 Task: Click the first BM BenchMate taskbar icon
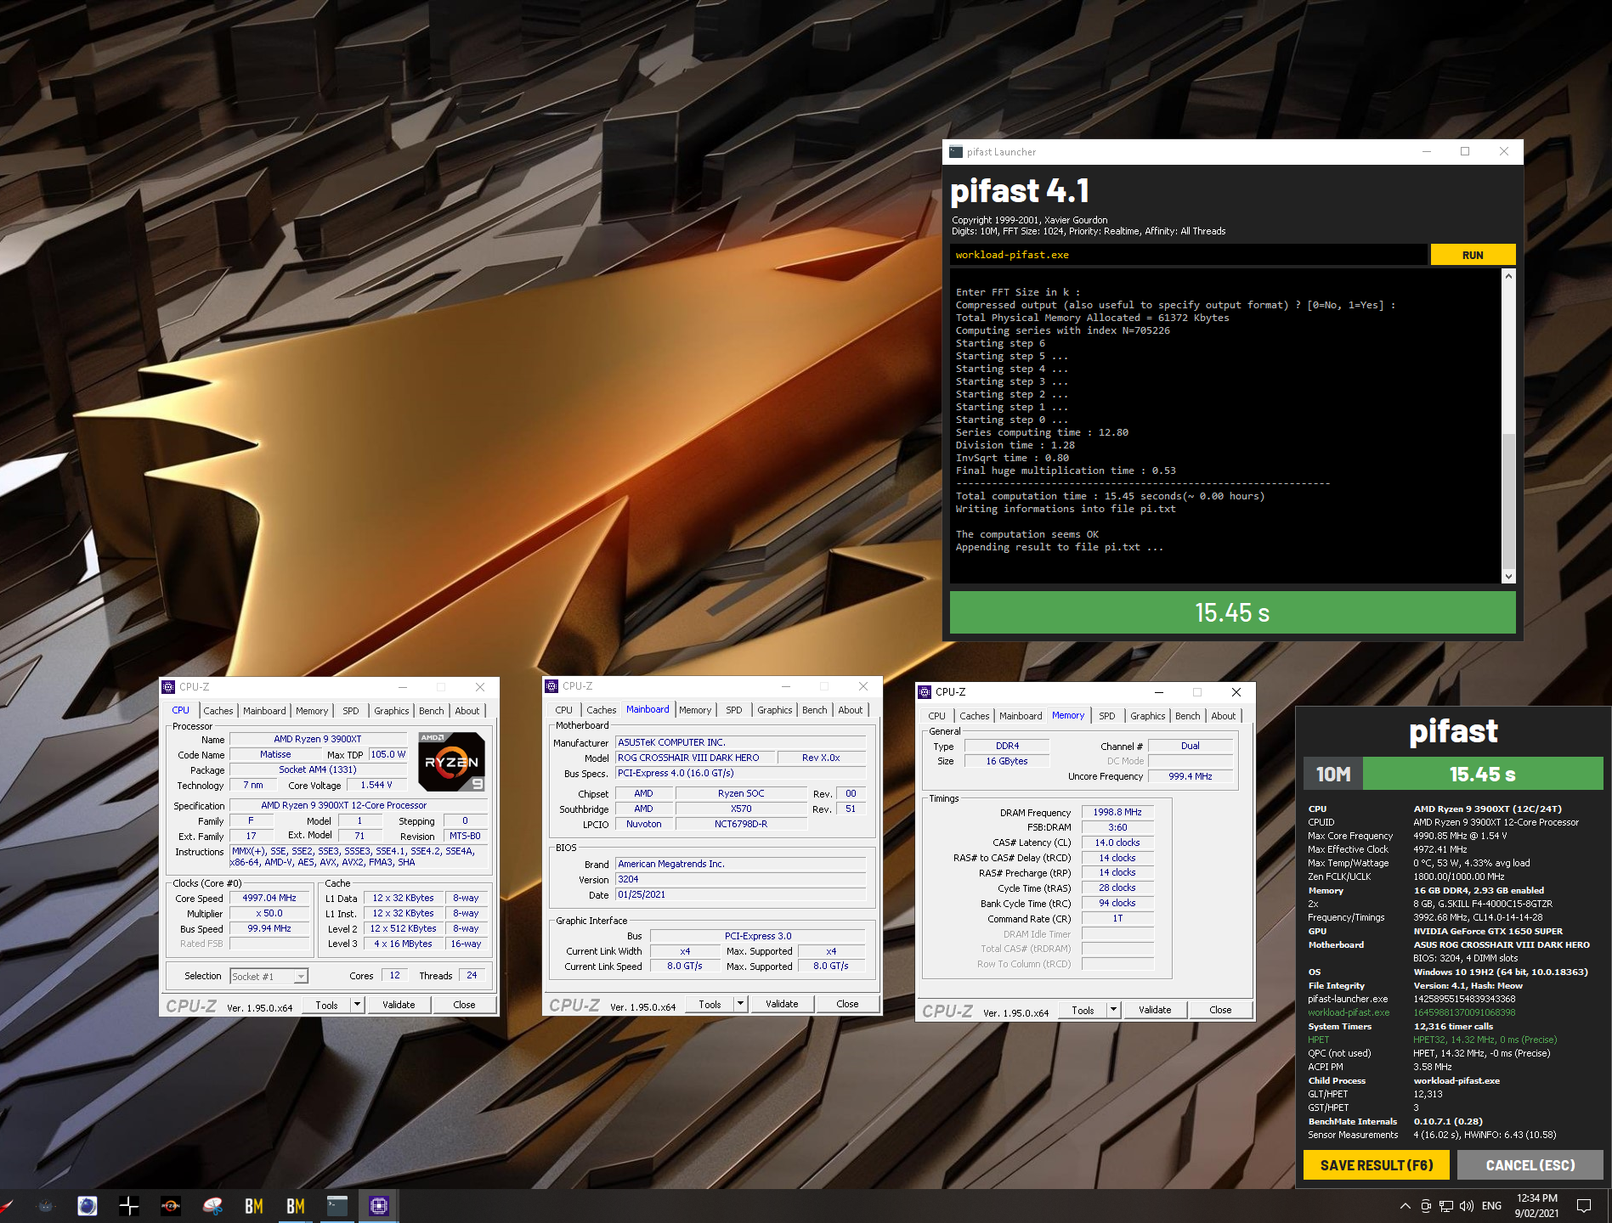[x=254, y=1205]
